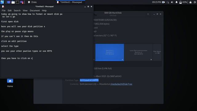Viewport: 197px width, 111px height.
Task: Click the line 'select the type' in Mousepad
Action: 10,46
